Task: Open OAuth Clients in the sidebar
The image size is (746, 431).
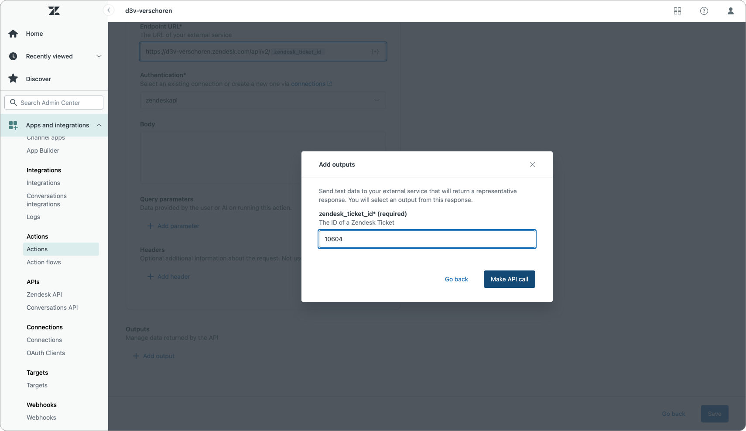Action: [46, 353]
